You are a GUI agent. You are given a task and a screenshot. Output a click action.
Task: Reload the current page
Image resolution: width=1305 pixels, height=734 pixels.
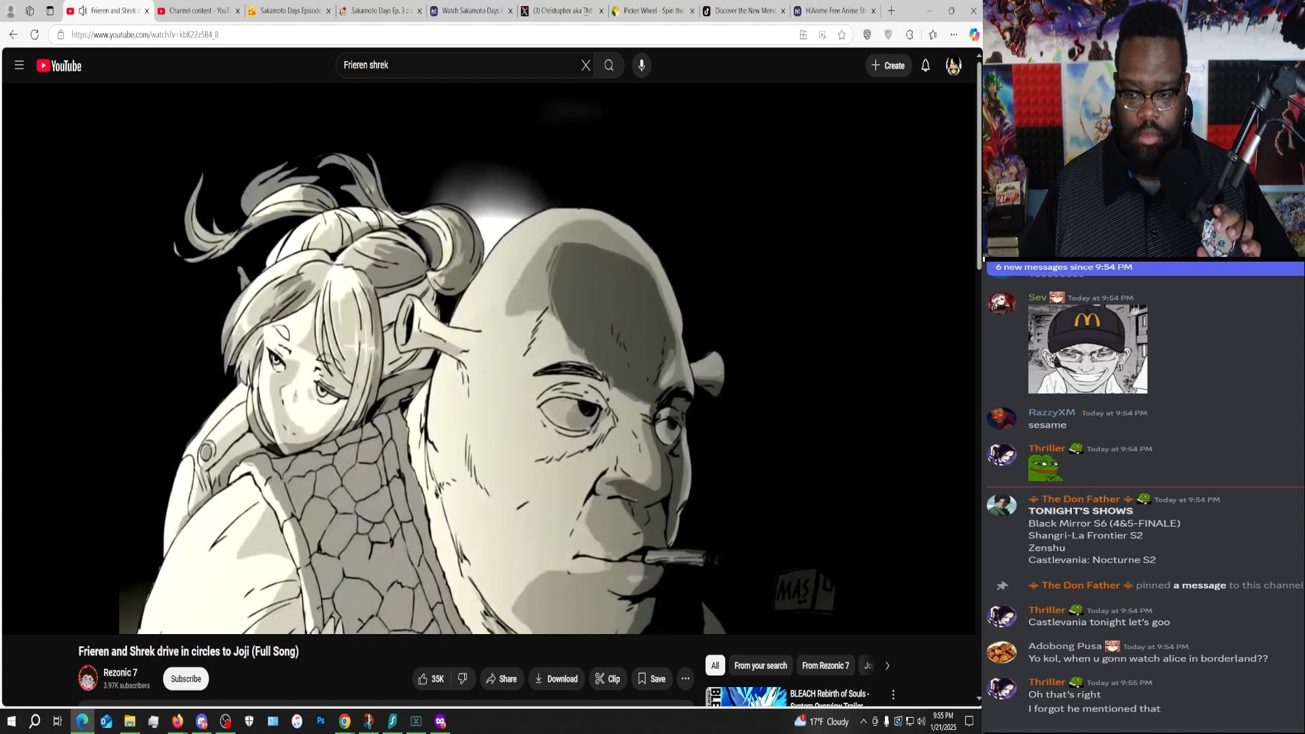[35, 35]
